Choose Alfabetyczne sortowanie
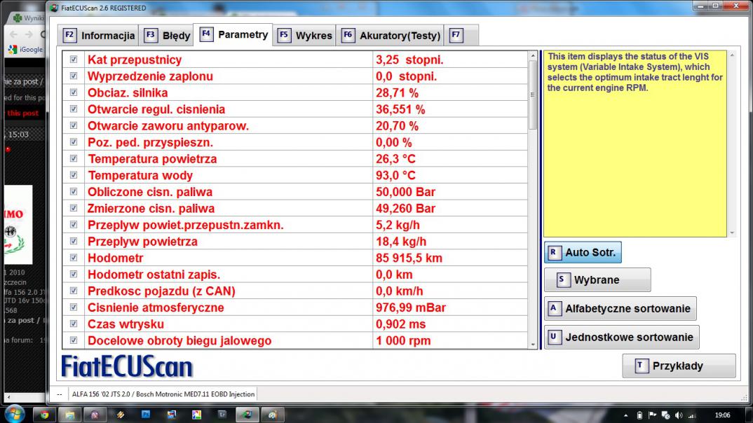Viewport: 753px width, 423px height. (x=620, y=308)
